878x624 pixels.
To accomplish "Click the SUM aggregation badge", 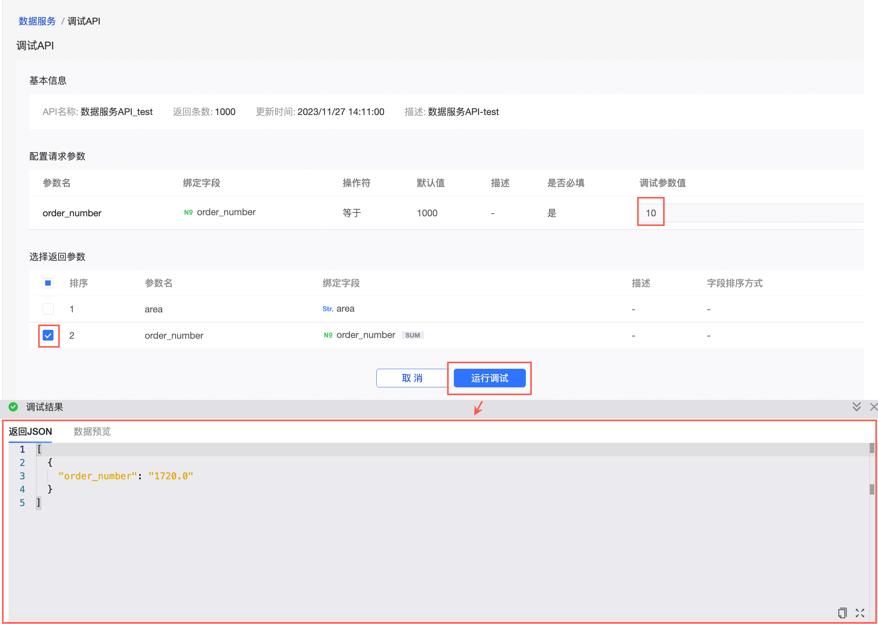I will point(412,335).
